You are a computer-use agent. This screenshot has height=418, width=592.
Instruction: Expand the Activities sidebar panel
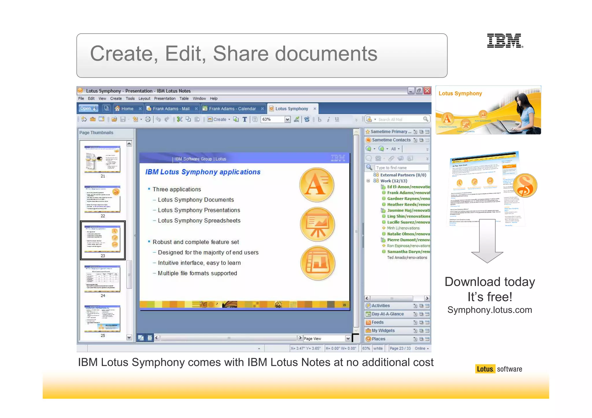pyautogui.click(x=397, y=306)
